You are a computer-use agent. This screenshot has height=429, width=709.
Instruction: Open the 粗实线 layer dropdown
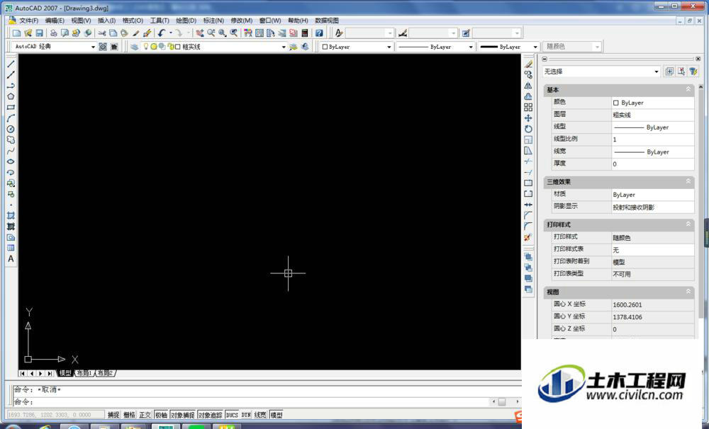(x=284, y=47)
